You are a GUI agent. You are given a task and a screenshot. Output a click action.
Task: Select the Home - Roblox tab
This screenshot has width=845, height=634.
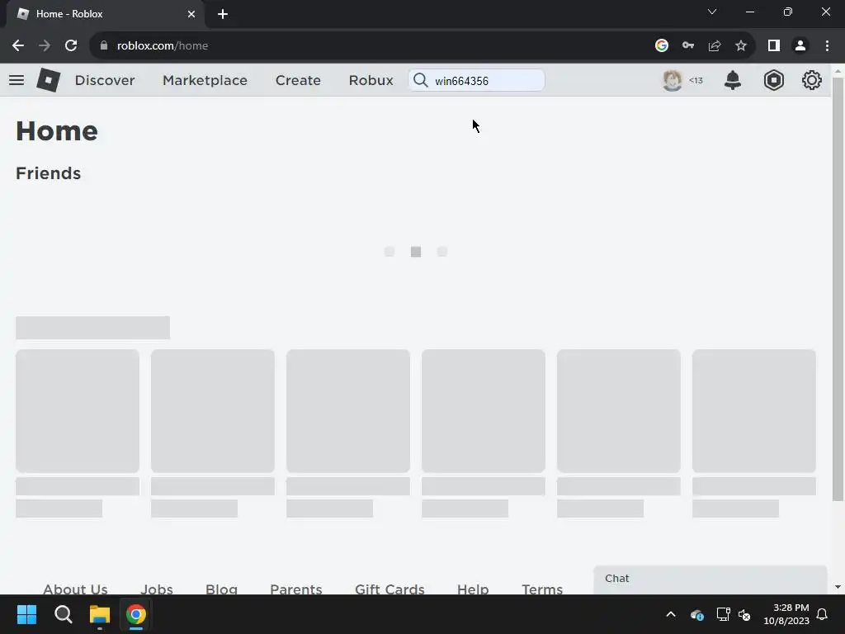pyautogui.click(x=105, y=14)
